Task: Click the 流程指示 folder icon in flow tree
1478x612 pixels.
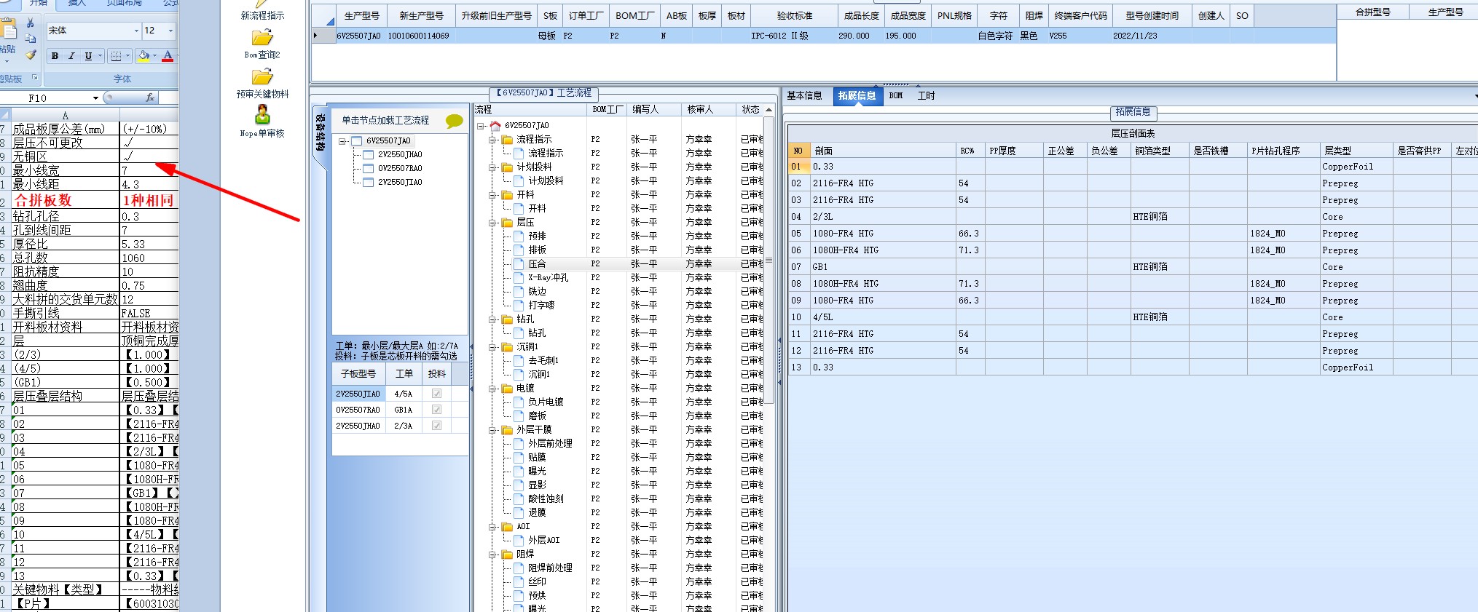Action: (508, 140)
